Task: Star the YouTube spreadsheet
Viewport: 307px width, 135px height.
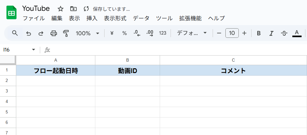Action: pos(61,9)
